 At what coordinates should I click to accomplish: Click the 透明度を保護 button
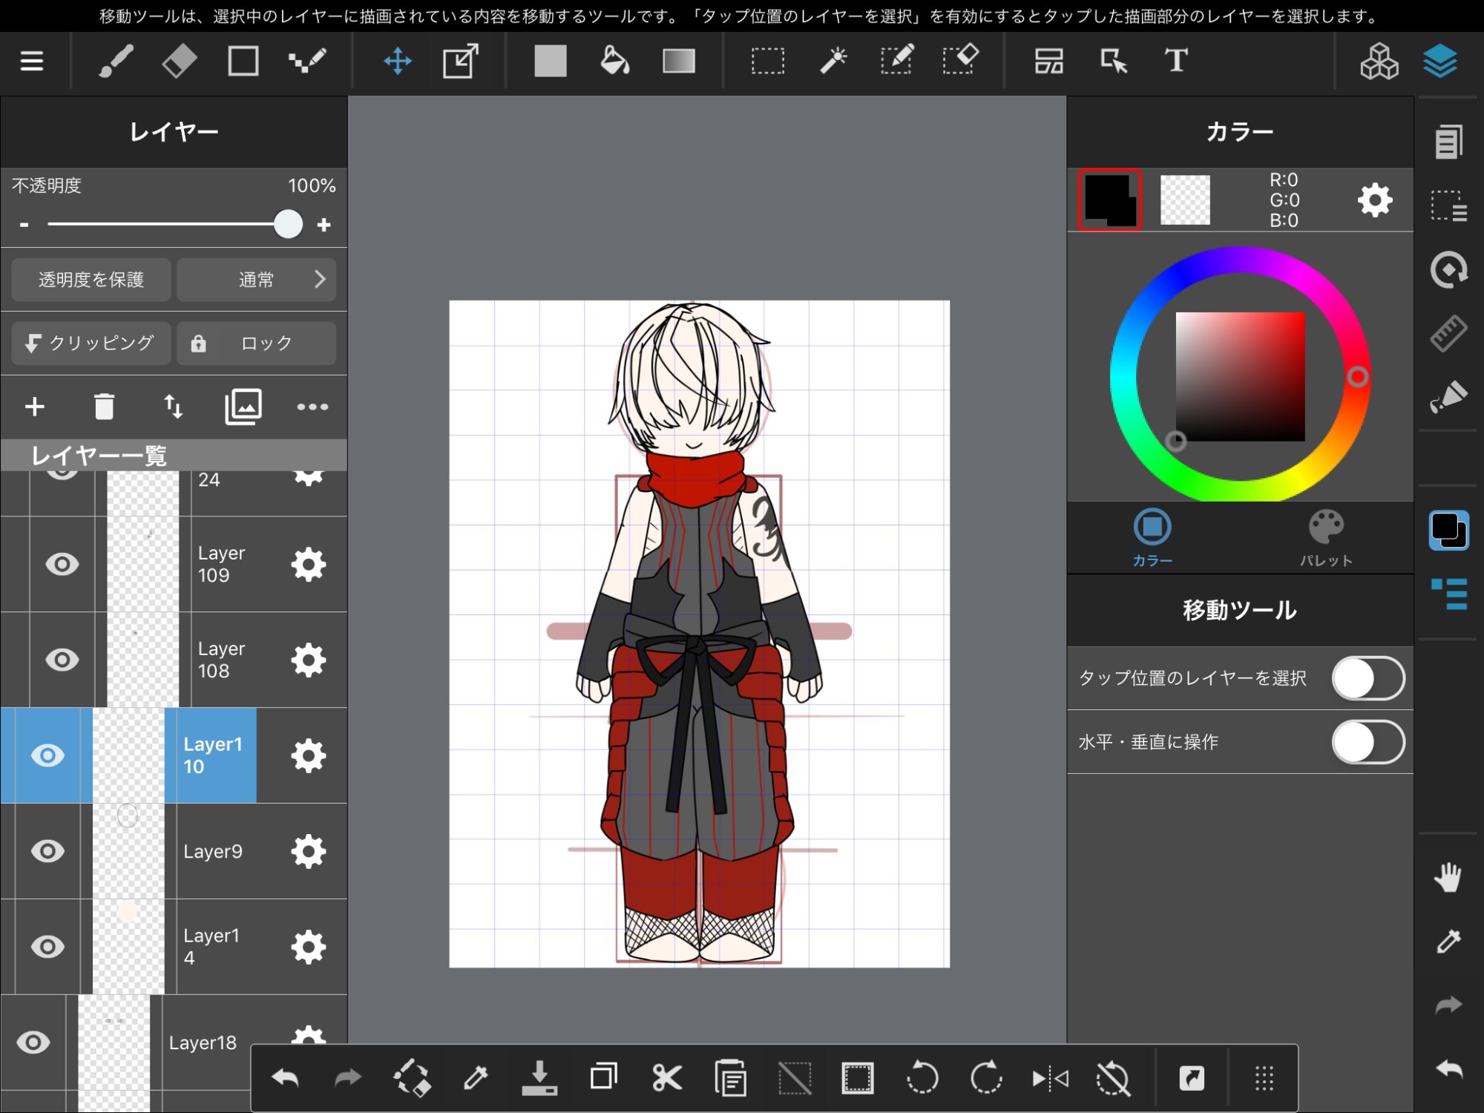tap(91, 280)
